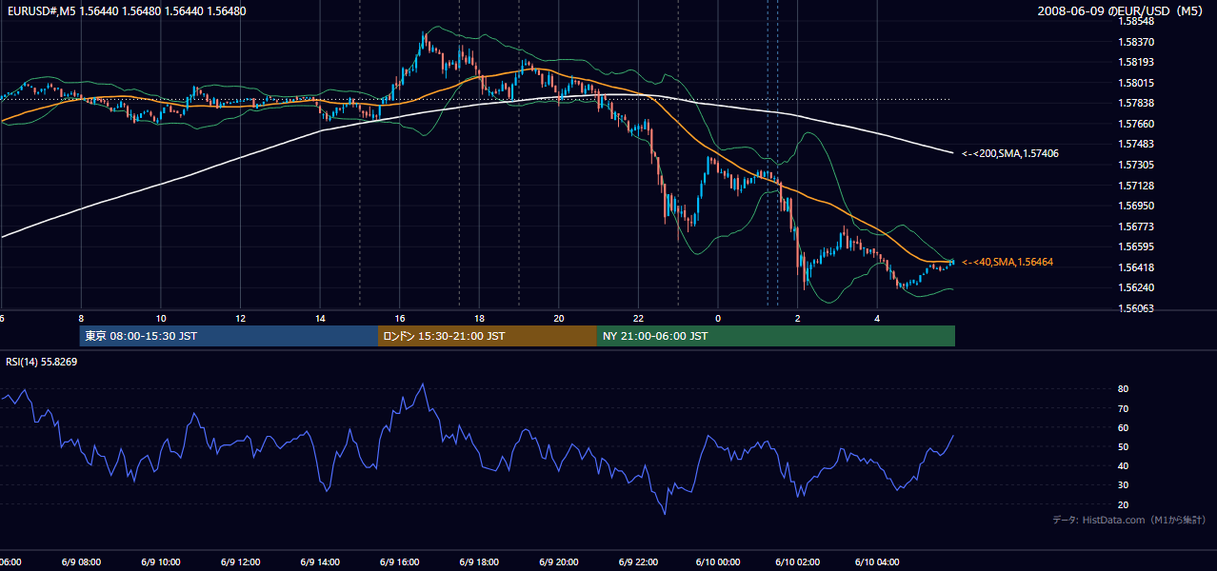Click the NY 21:00-06:00 JST session bar
The height and width of the screenshot is (571, 1217).
[x=776, y=336]
